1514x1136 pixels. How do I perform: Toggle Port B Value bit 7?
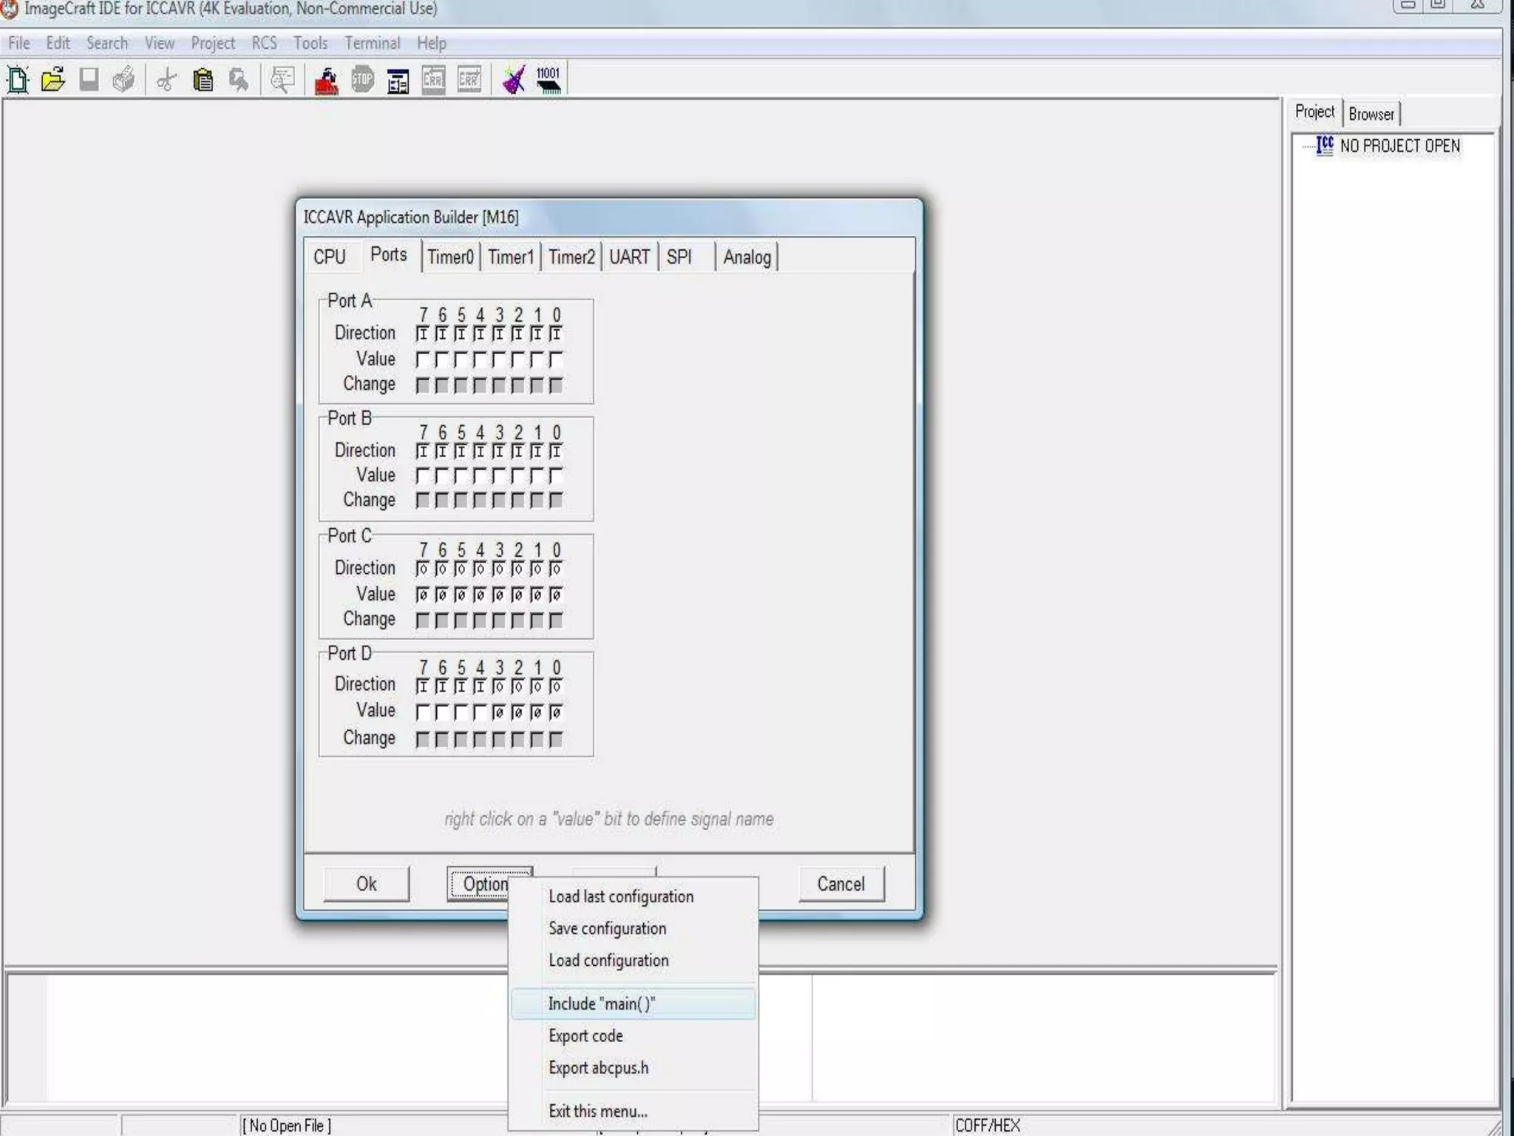(x=422, y=476)
